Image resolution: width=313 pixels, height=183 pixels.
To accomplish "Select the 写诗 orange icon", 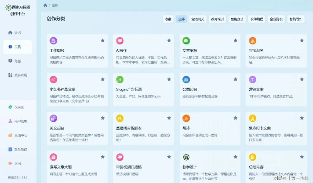I will (x=186, y=118).
